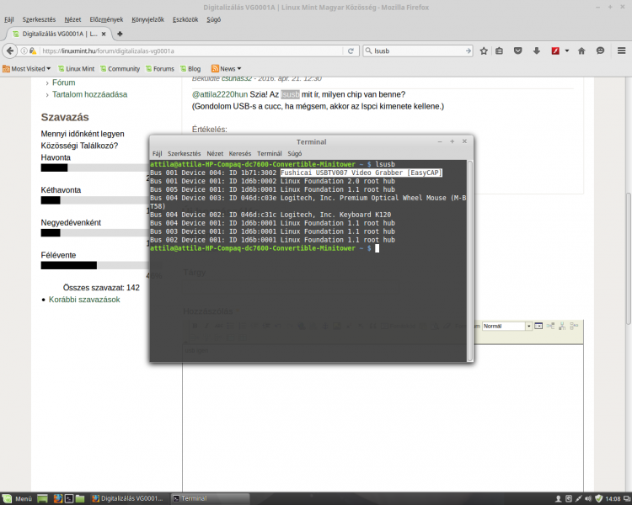Open Szerkesztés menu in Firefox
632x505 pixels.
coord(39,19)
